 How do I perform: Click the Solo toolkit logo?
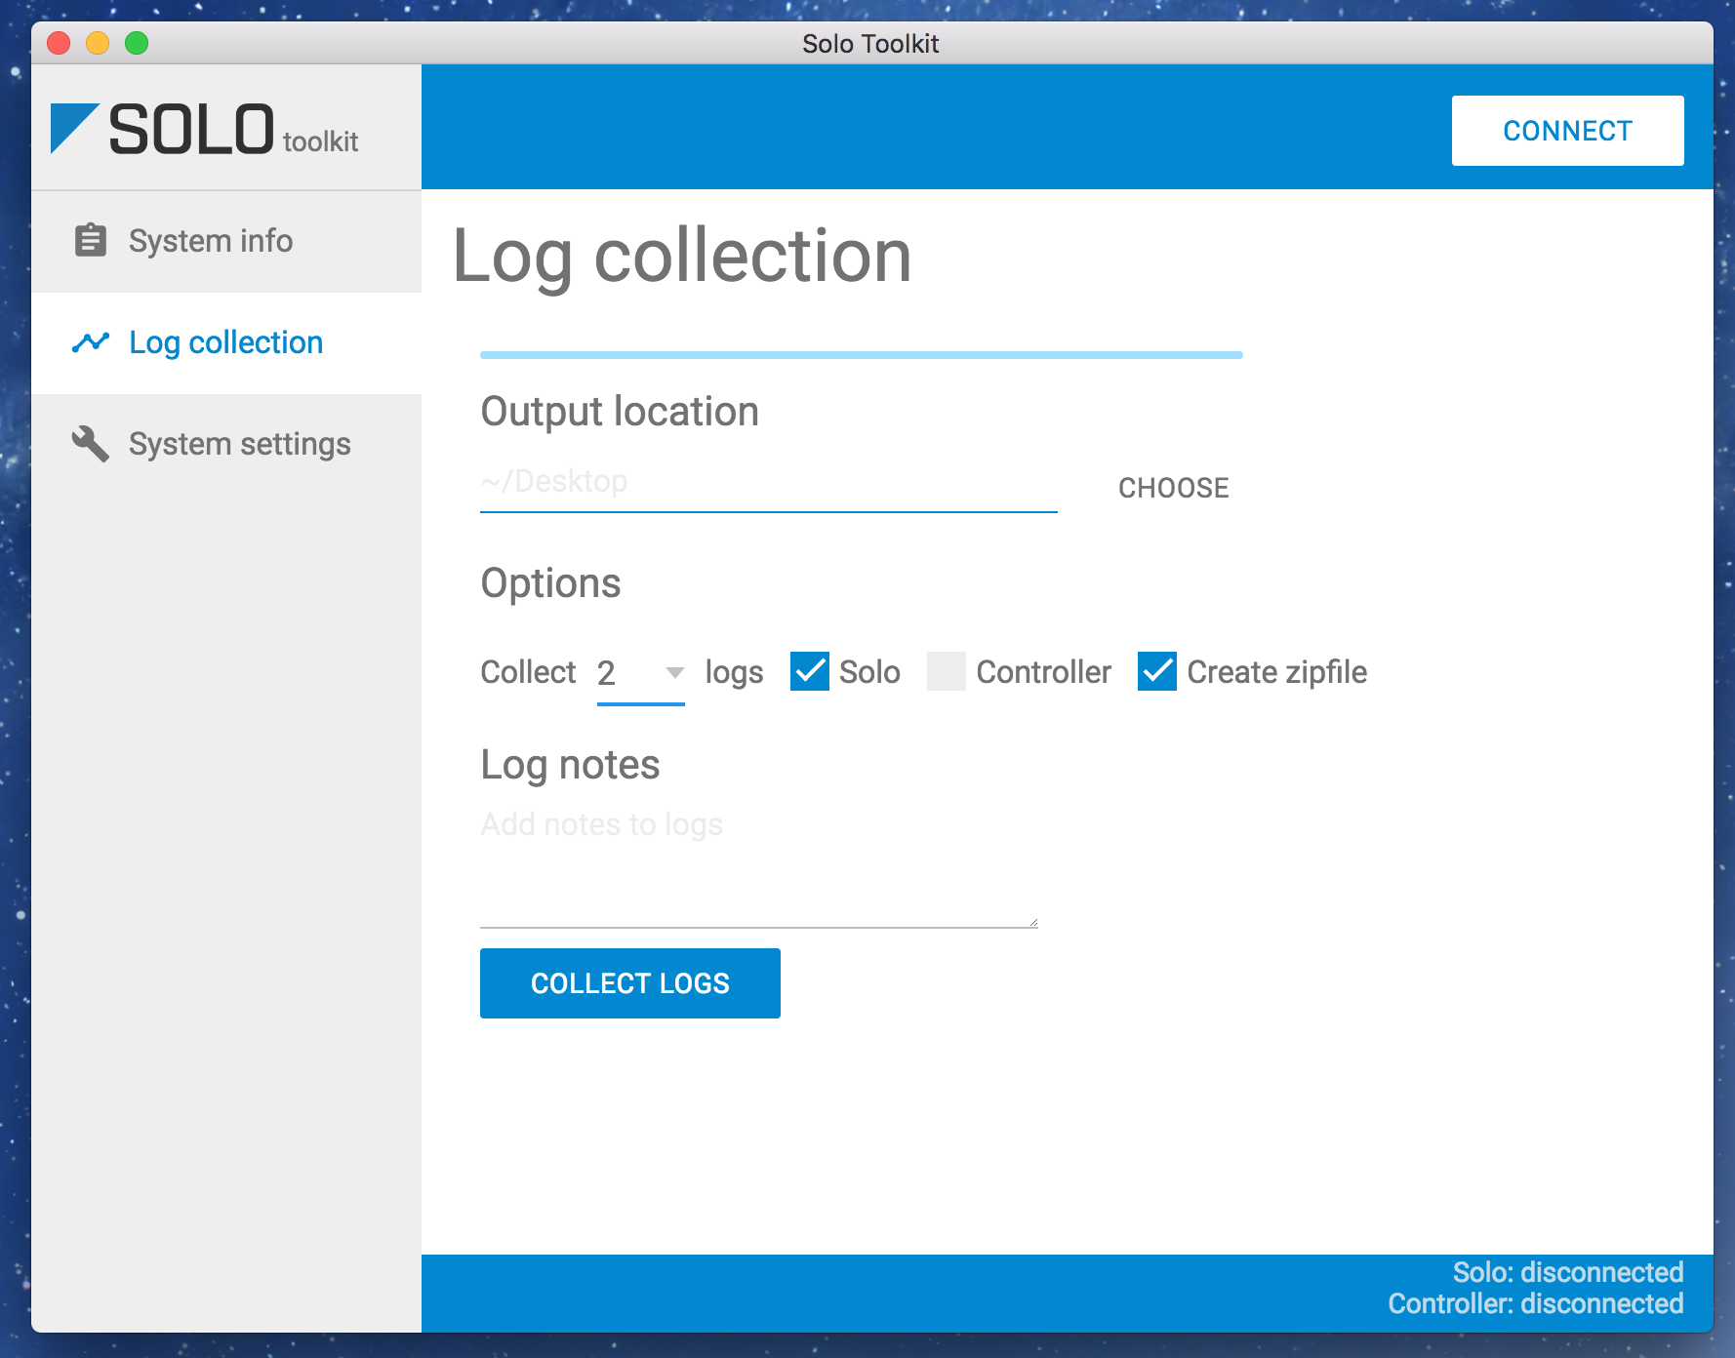click(x=205, y=130)
